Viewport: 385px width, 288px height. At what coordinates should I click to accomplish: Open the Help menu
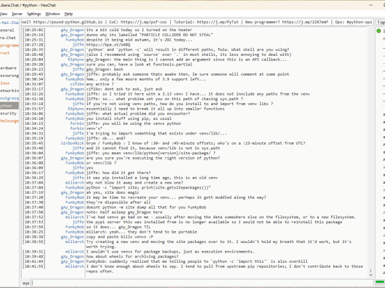69,13
